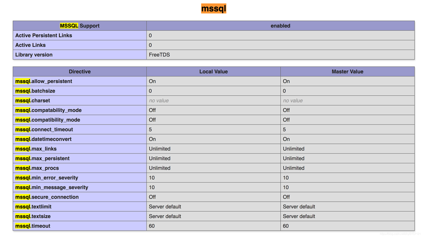Select the mssql.compatibility_mode directive
This screenshot has height=237, width=422.
[x=47, y=120]
